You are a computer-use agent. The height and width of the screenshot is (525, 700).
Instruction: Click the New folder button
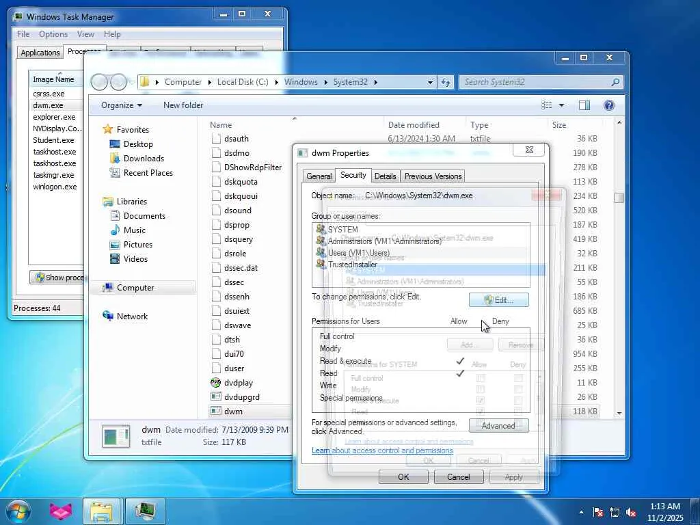tap(183, 105)
